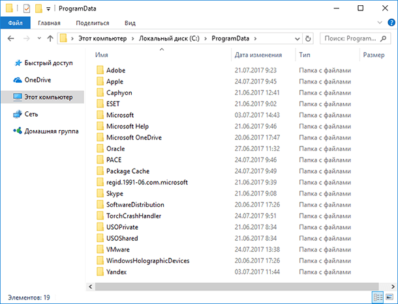Select the Skype folder icon
Viewport: 398px width, 304px height.
(x=100, y=193)
